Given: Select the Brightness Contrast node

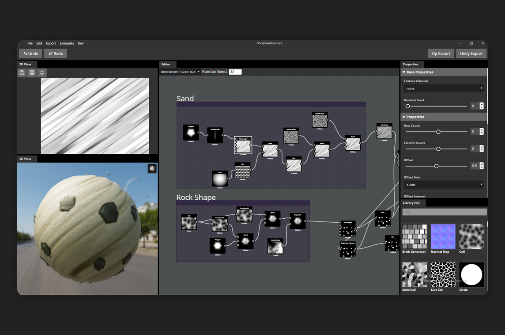Looking at the screenshot, I should pos(348,250).
